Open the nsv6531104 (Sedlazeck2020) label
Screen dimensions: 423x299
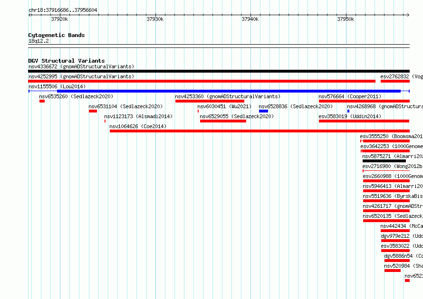126,106
